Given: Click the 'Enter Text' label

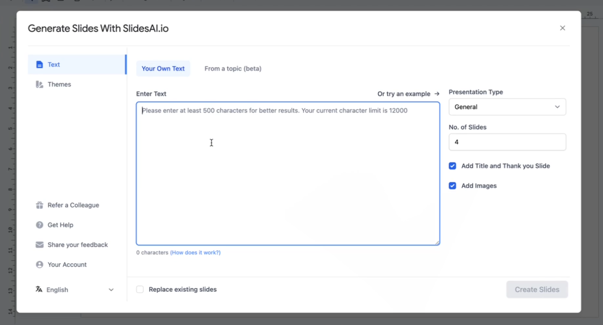Looking at the screenshot, I should click(151, 94).
